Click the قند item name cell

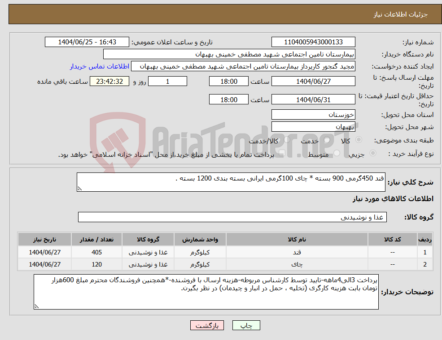(297, 252)
